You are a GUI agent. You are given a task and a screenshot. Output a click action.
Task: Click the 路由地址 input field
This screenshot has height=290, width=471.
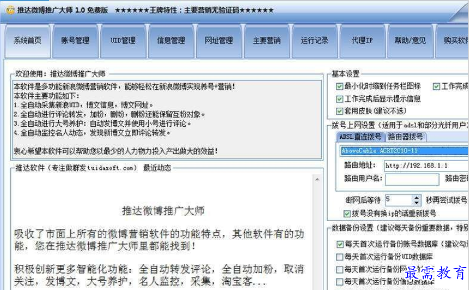pyautogui.click(x=426, y=165)
